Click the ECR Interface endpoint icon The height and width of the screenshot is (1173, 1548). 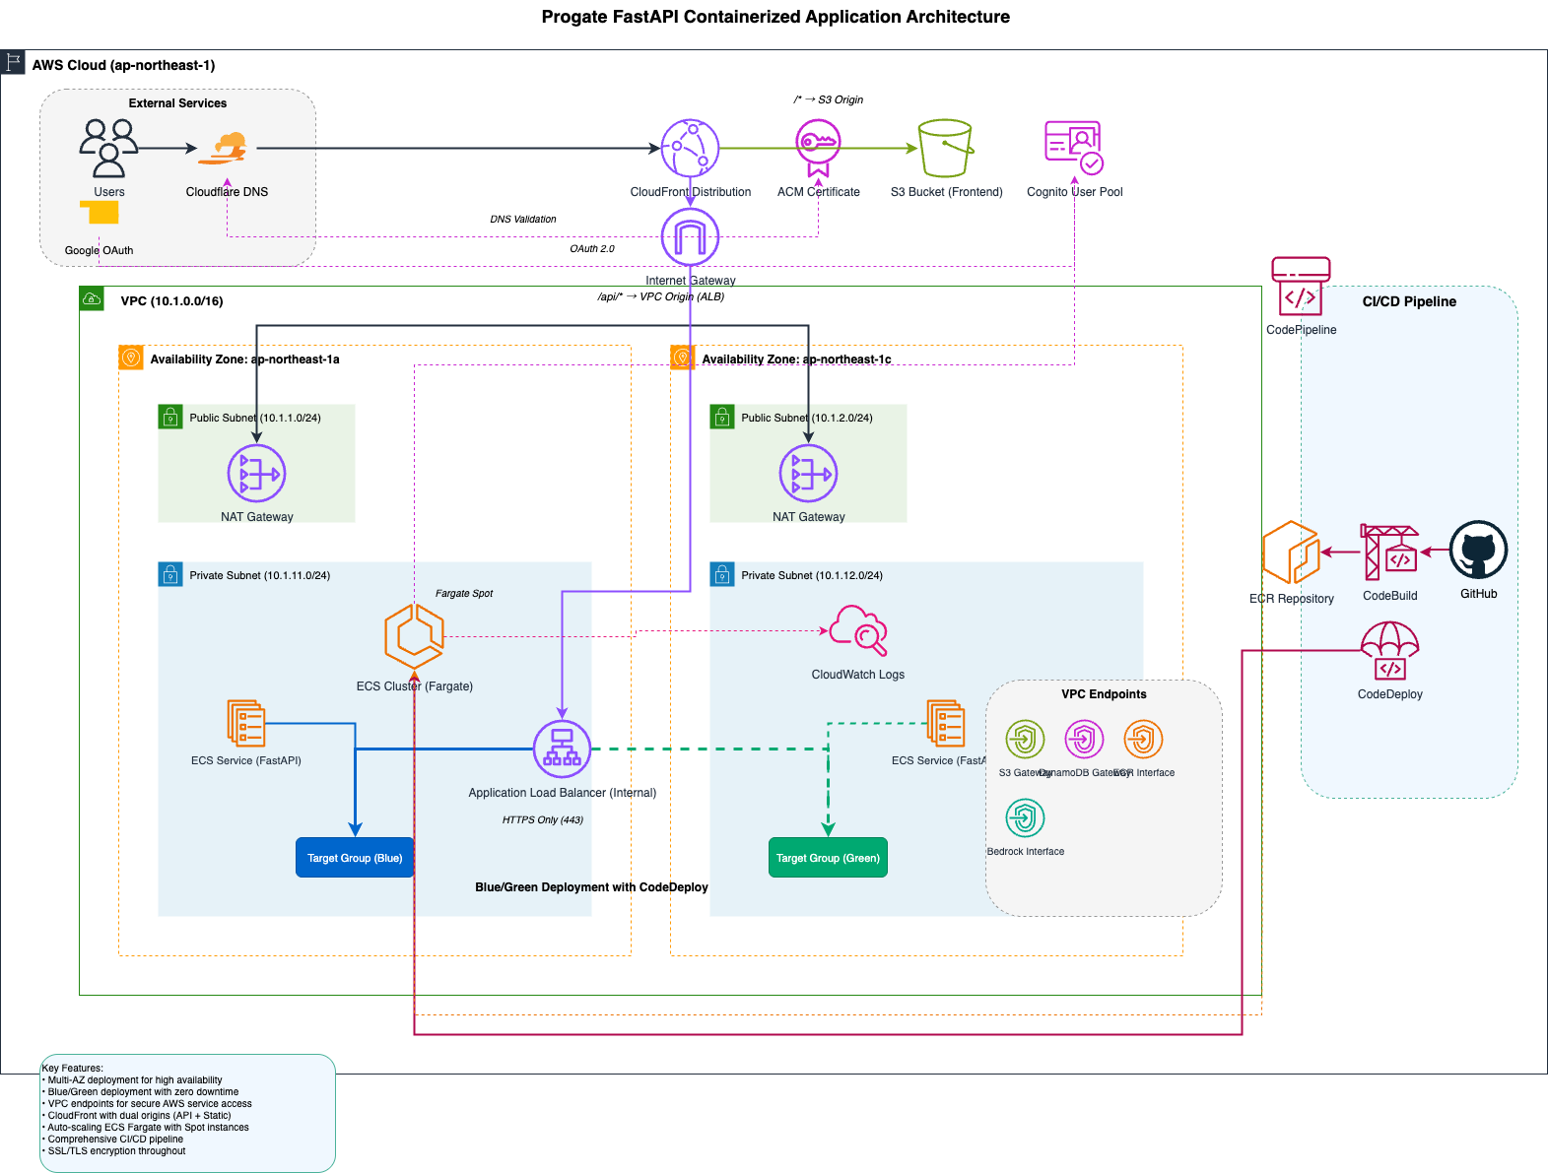(x=1143, y=739)
